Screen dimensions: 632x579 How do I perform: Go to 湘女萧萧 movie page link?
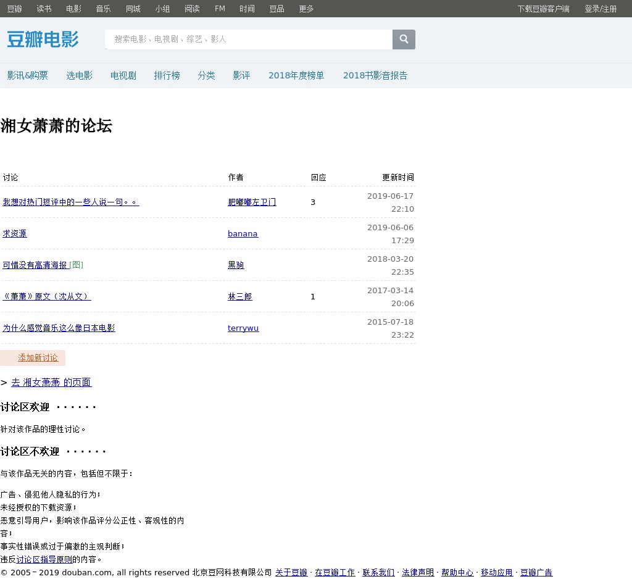(x=51, y=383)
